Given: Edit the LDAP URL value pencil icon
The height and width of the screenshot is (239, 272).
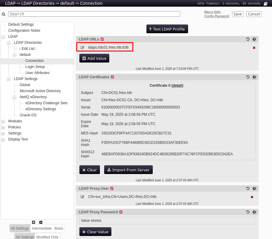Looking at the screenshot, I should pos(82,47).
